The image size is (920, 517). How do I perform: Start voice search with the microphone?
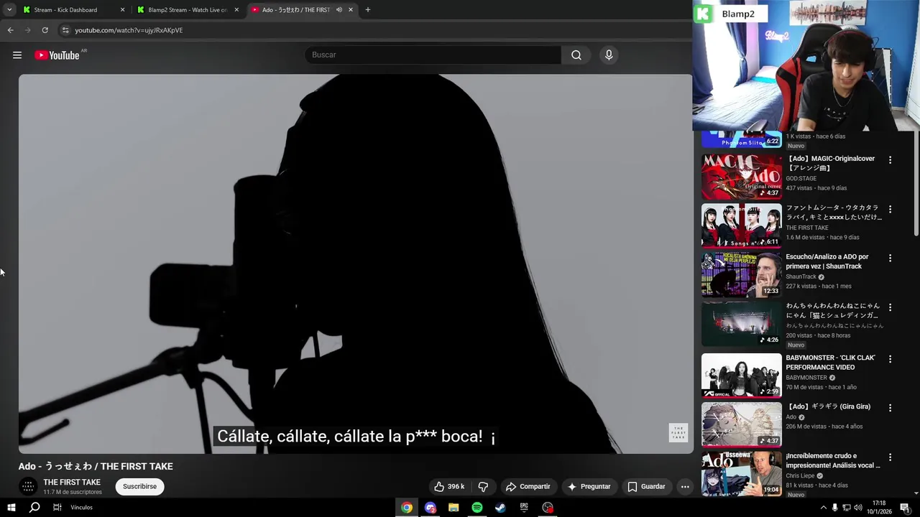609,55
